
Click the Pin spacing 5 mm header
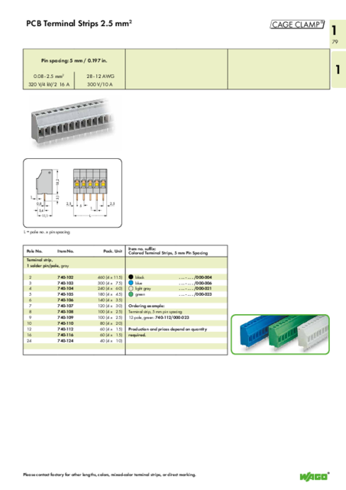[74, 60]
